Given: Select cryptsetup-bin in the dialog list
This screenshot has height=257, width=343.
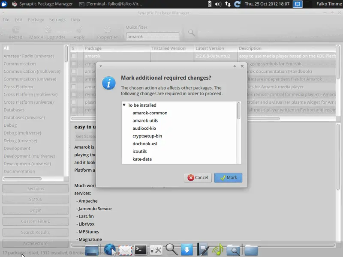Looking at the screenshot, I should click(147, 136).
